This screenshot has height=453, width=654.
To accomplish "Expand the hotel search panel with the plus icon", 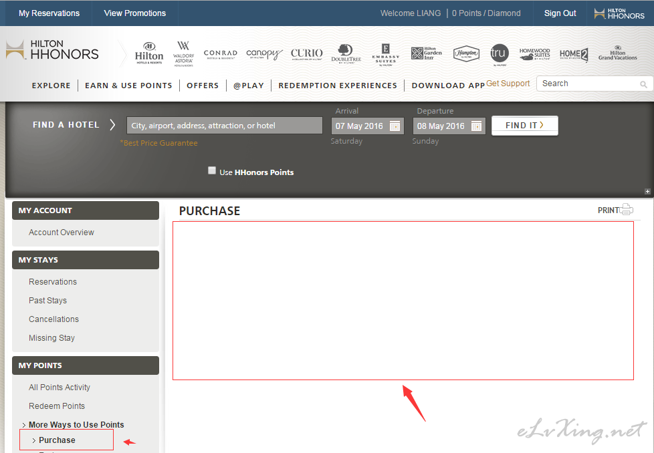I will click(647, 191).
